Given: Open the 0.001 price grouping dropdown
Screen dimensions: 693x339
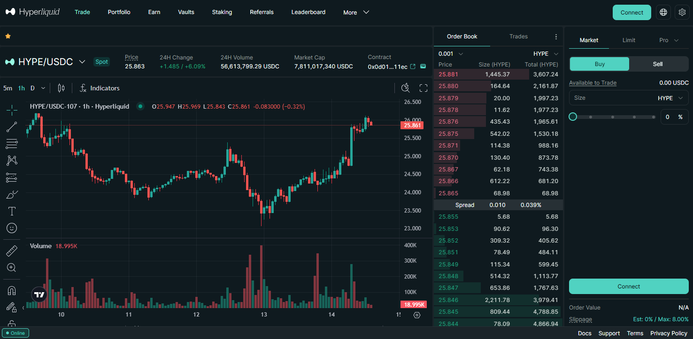Looking at the screenshot, I should [450, 54].
